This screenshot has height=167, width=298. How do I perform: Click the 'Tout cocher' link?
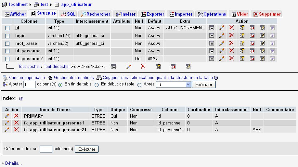[29, 67]
